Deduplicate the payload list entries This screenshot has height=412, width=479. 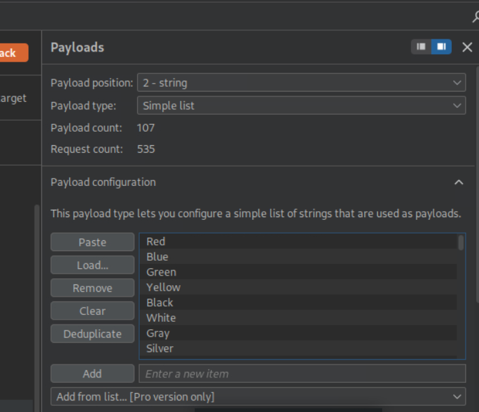92,334
